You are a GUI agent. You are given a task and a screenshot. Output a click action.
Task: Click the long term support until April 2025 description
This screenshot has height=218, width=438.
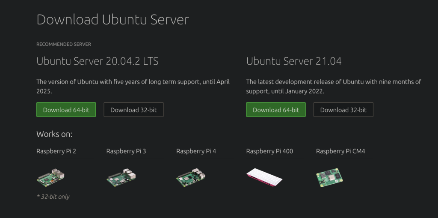133,87
